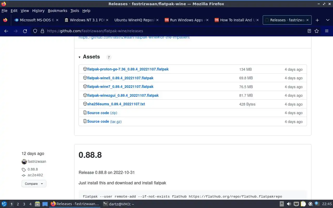Screen dimensions: 333x208
Task: Click the show desktop taskbar icon
Action: click(45, 204)
